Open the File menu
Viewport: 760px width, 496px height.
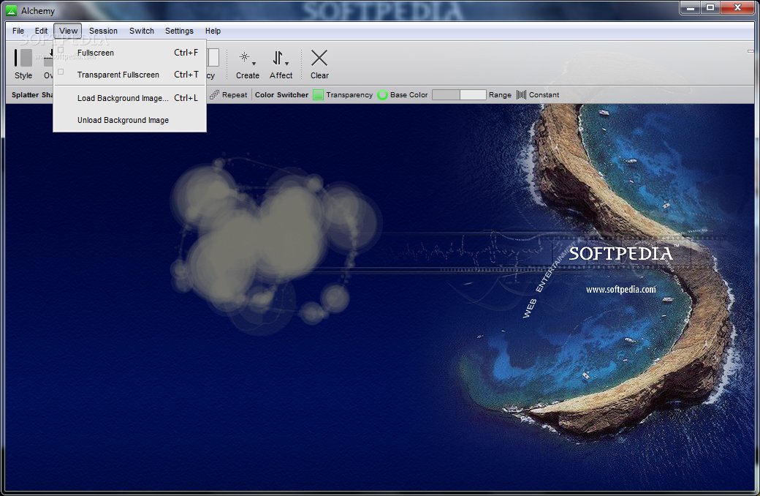coord(18,31)
